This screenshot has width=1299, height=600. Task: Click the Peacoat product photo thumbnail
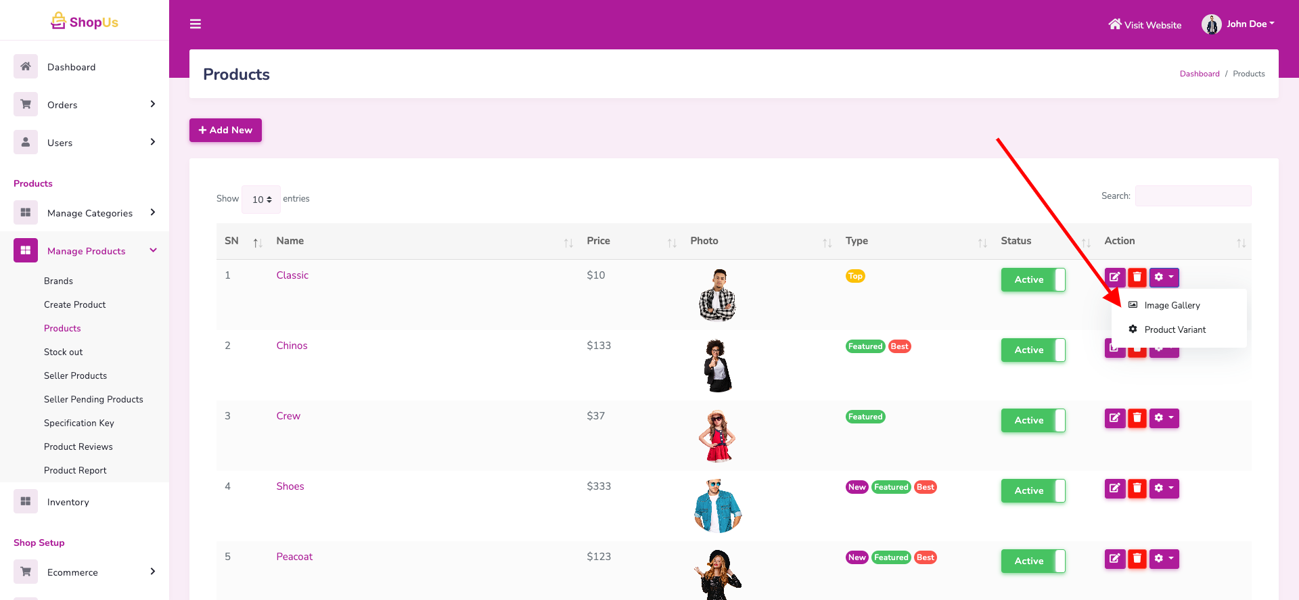(x=717, y=574)
